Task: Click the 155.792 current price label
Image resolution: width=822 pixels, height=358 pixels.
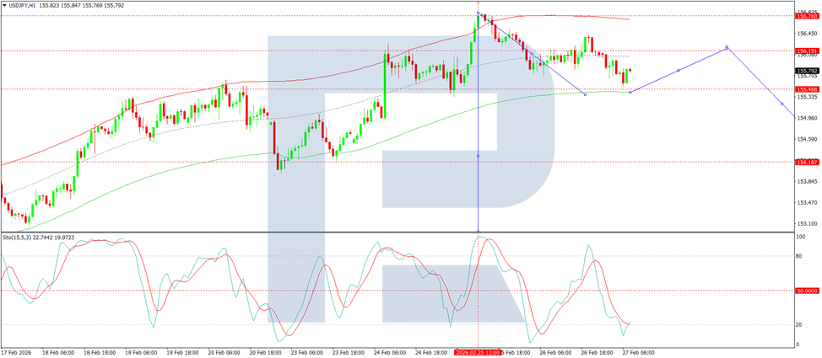Action: coord(807,71)
